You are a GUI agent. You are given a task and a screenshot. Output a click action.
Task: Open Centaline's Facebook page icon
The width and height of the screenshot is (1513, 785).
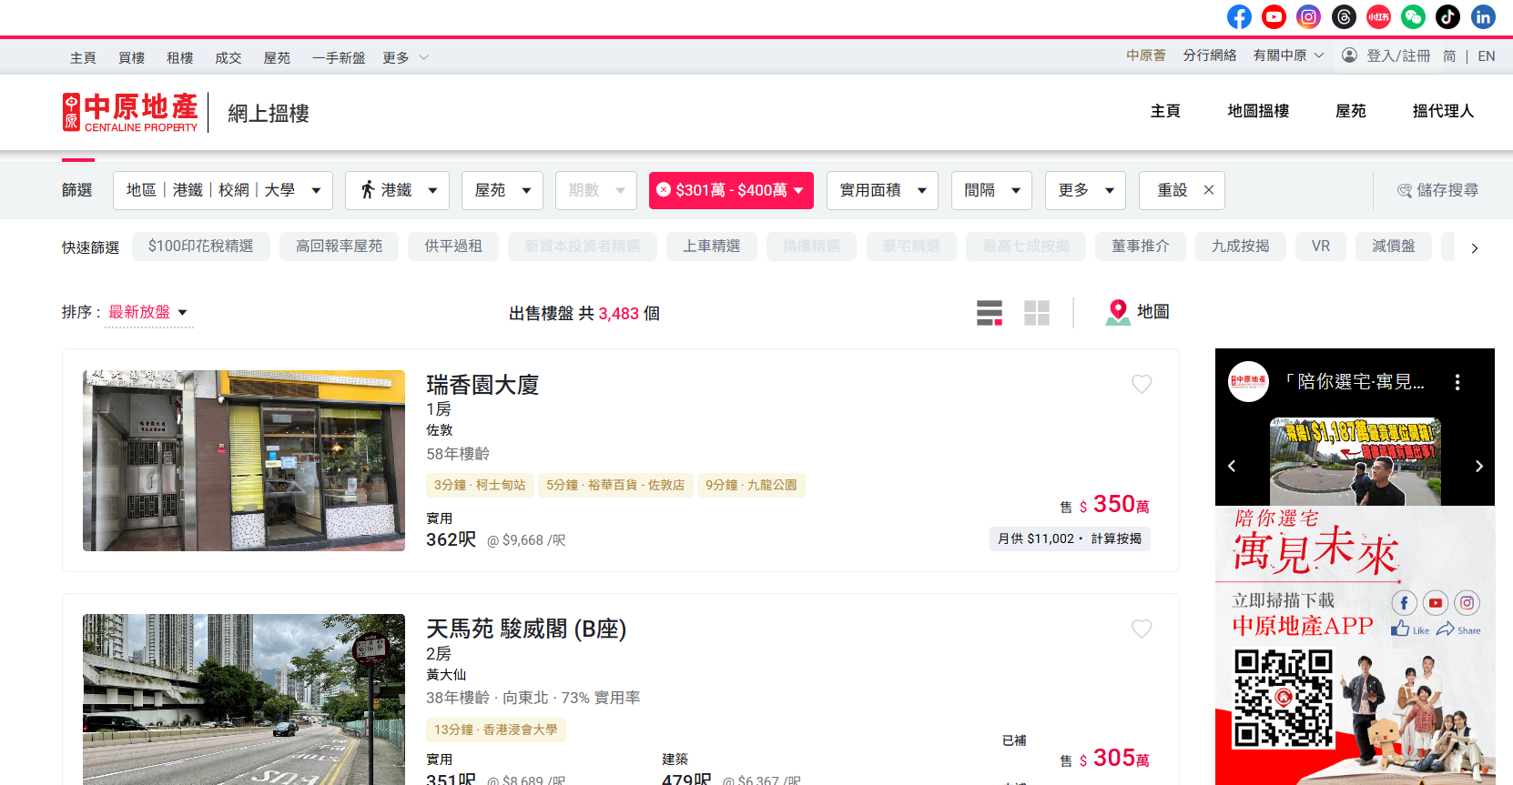[1239, 16]
